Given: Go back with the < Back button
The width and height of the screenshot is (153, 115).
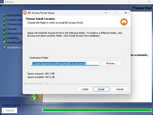Looking at the screenshot, I should (x=85, y=89).
